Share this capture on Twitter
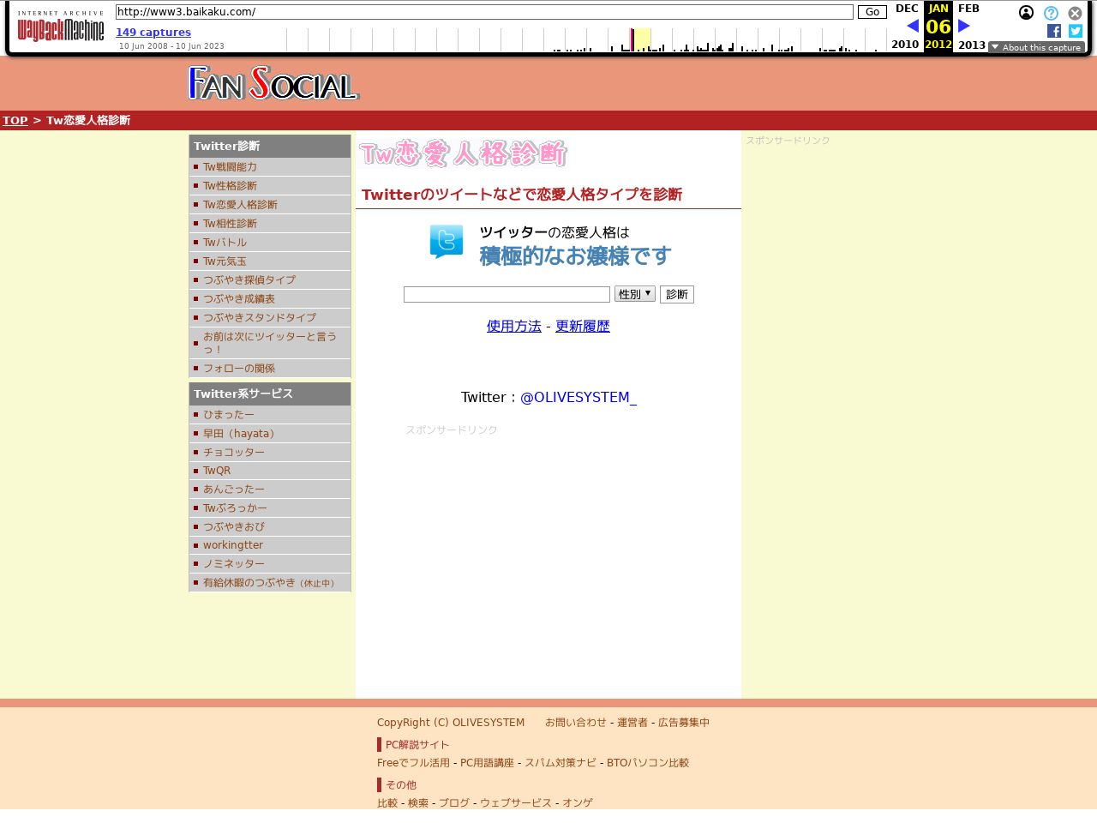The width and height of the screenshot is (1097, 823). [x=1076, y=31]
